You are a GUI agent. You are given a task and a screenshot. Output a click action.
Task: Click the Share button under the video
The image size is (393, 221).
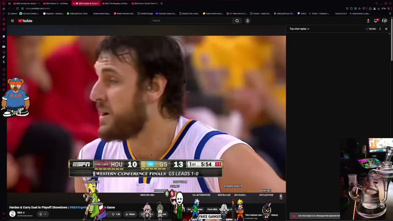coord(130,214)
